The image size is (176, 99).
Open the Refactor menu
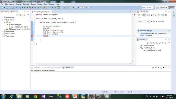tap(19, 4)
